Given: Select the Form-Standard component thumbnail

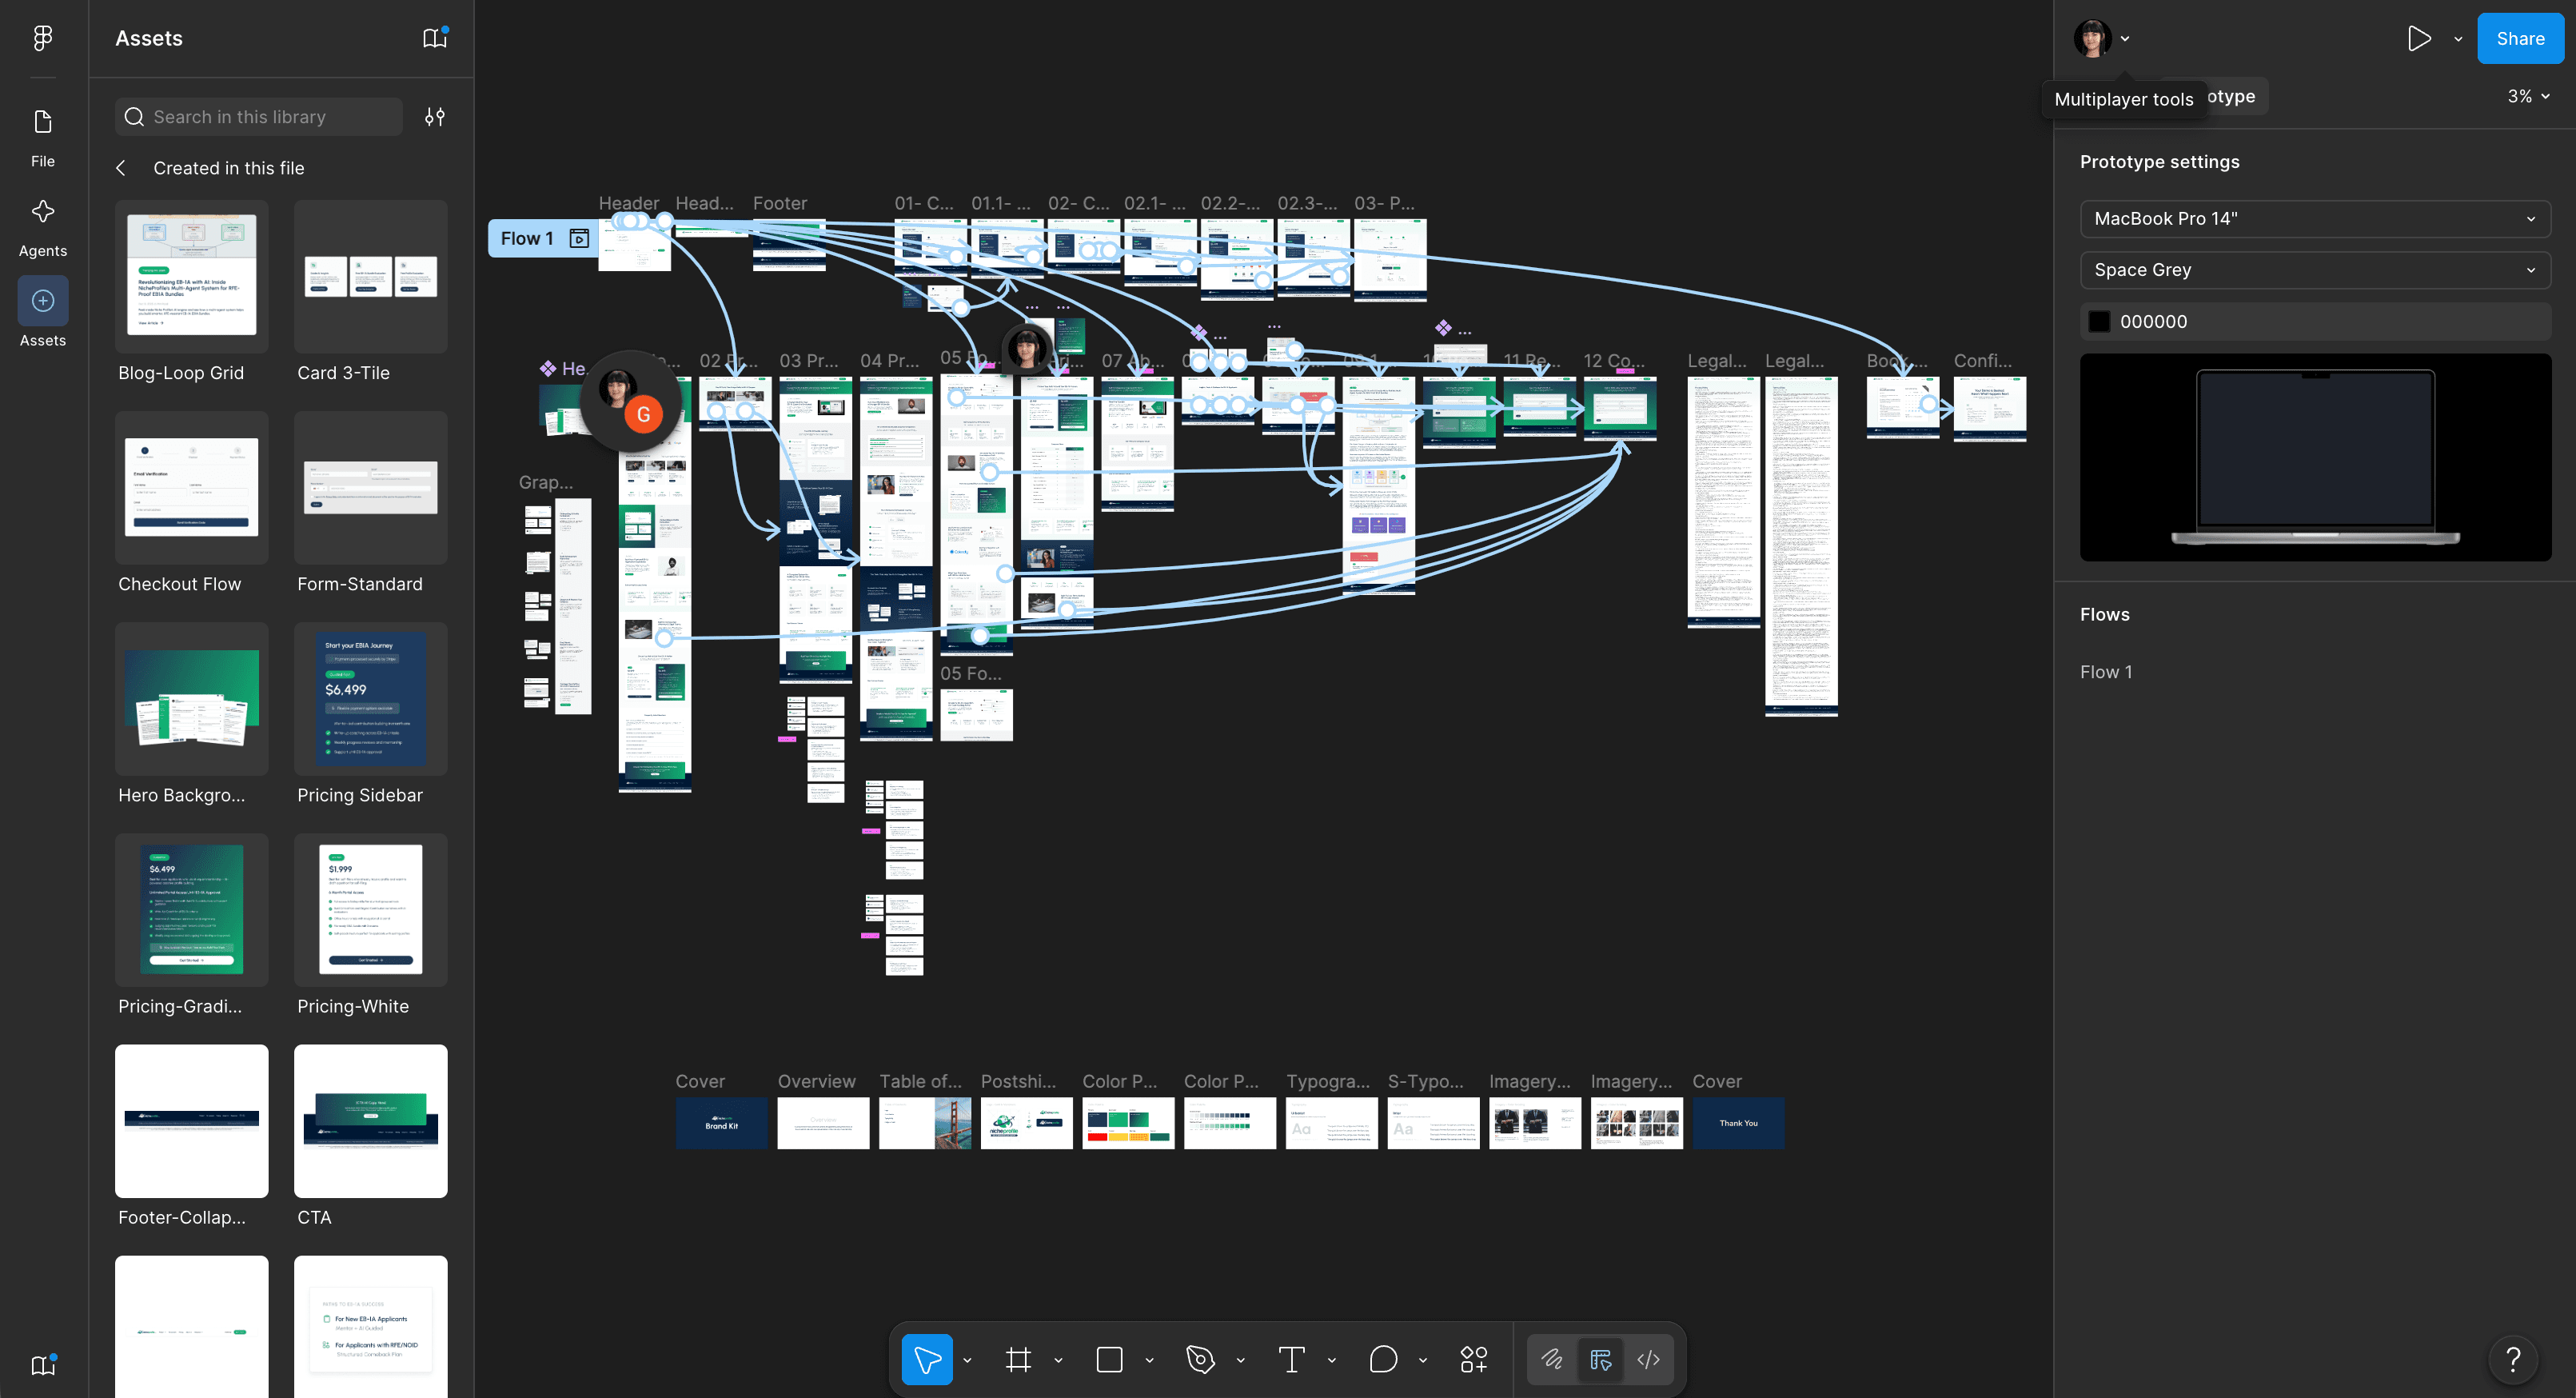Looking at the screenshot, I should point(370,488).
